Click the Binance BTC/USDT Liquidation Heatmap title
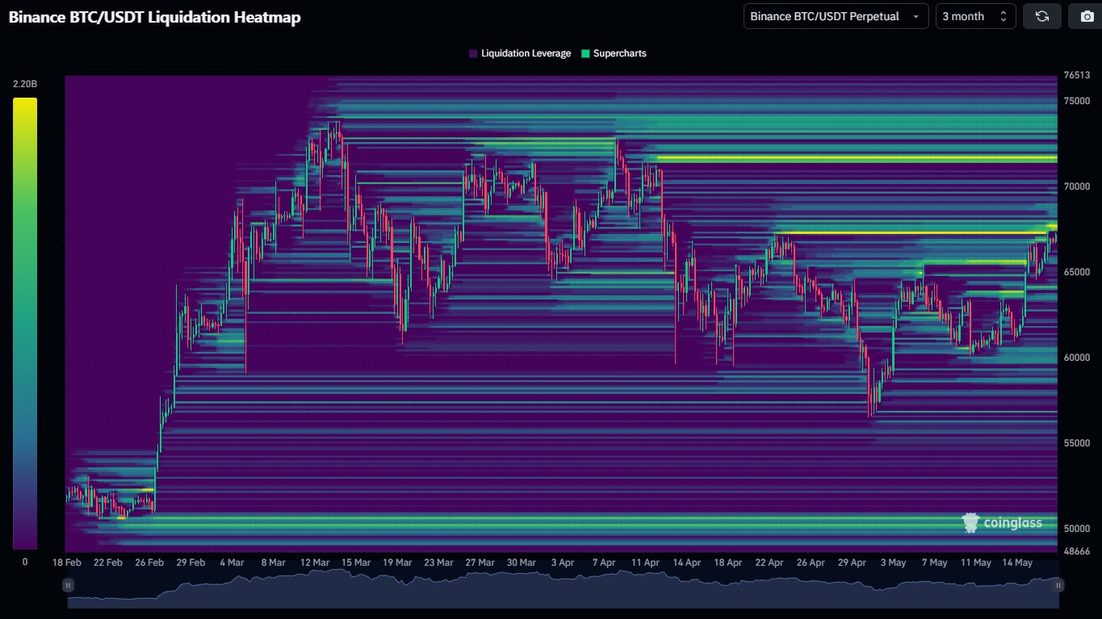This screenshot has width=1102, height=619. (x=154, y=17)
